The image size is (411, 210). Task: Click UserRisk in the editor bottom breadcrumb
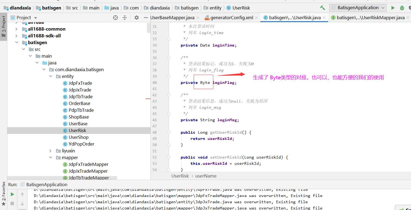pyautogui.click(x=180, y=176)
